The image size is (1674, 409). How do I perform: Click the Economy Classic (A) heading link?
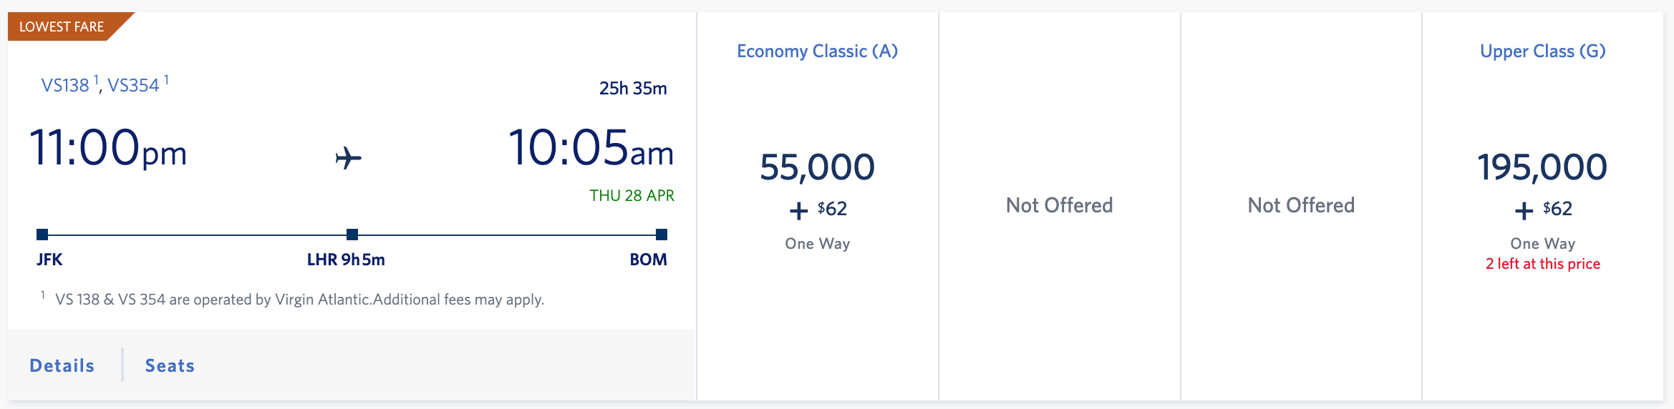[x=817, y=51]
